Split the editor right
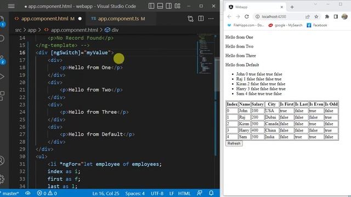Image resolution: width=351 pixels, height=197 pixels. click(201, 19)
